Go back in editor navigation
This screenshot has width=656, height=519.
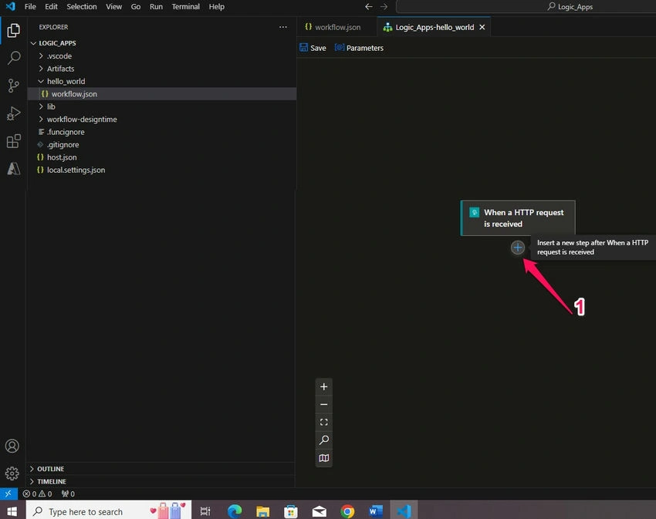click(369, 7)
